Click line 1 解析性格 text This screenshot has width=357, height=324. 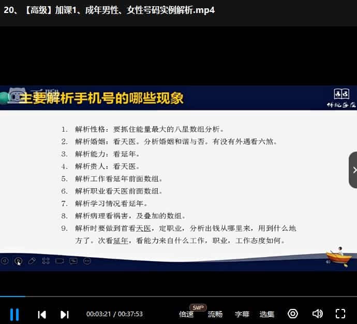(x=150, y=130)
